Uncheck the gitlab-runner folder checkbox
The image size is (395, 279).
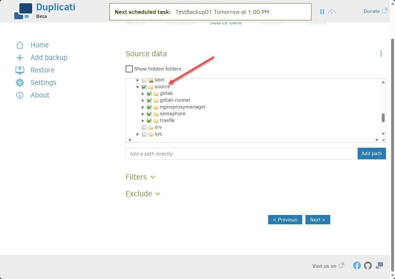[149, 100]
